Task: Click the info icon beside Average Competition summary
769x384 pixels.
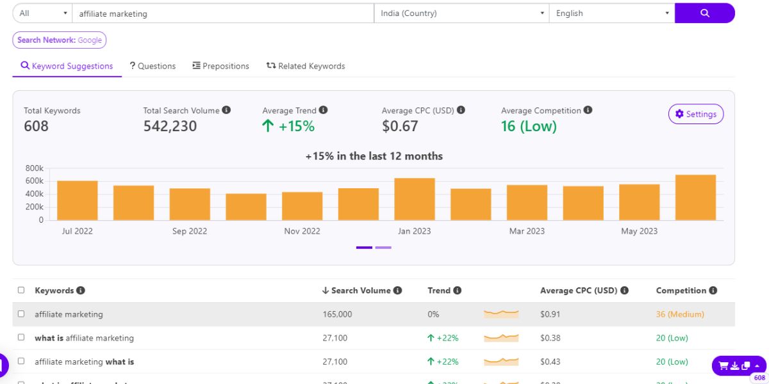Action: (588, 110)
